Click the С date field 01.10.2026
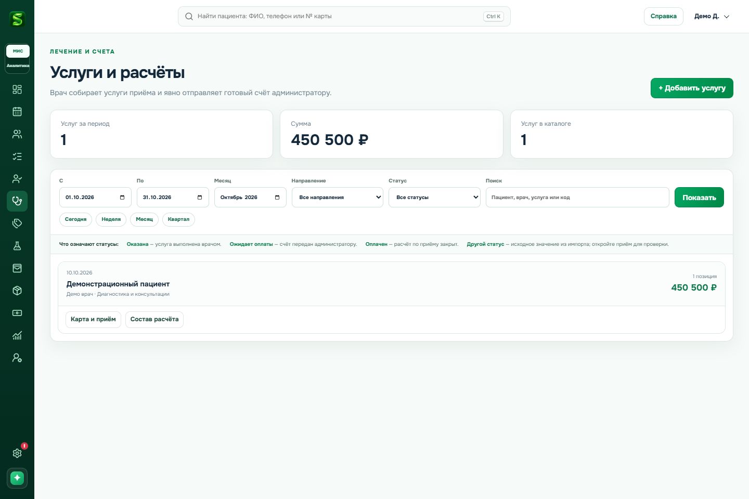Viewport: 749px width, 499px height. pyautogui.click(x=95, y=198)
